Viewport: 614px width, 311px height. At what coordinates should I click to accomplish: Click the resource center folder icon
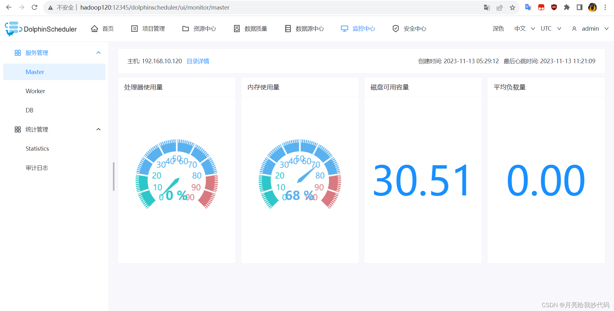(x=185, y=29)
